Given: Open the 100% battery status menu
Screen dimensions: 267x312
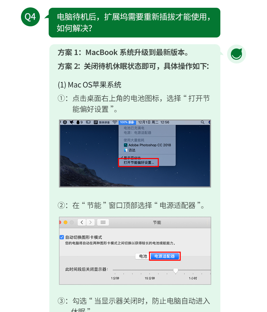Looking at the screenshot, I should [x=127, y=122].
